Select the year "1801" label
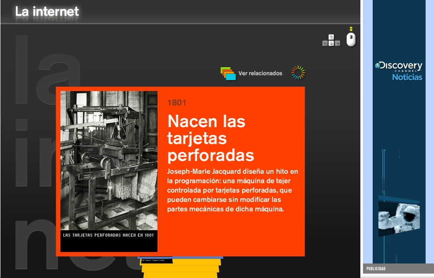434x278 pixels. (x=177, y=103)
